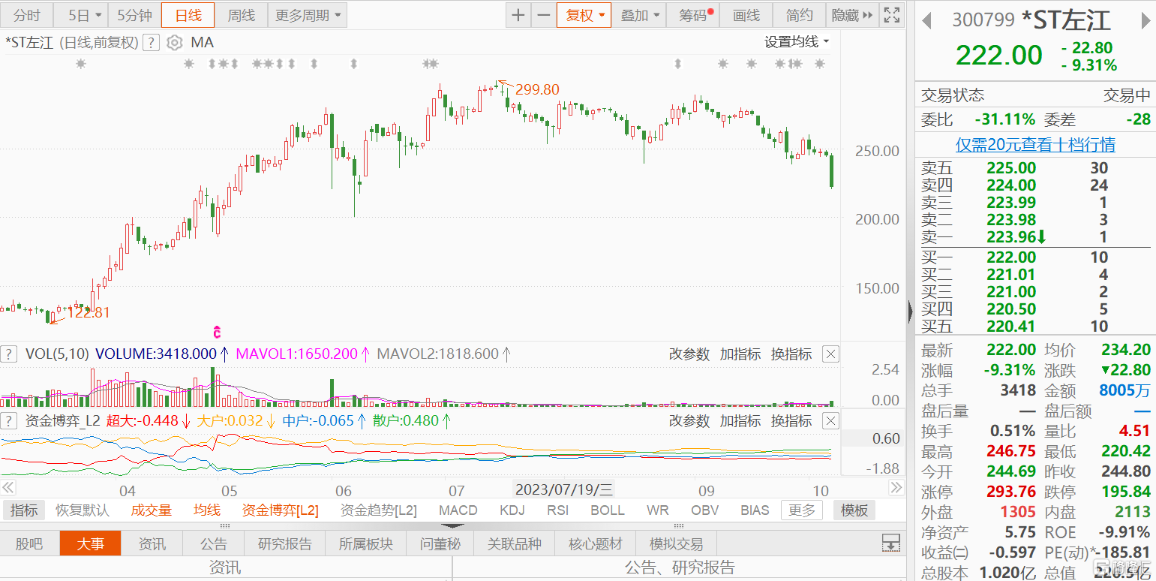This screenshot has width=1156, height=581.
Task: Switch to 研究报告 tab
Action: pyautogui.click(x=284, y=543)
